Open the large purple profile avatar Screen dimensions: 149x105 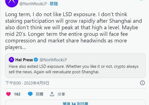click(x=12, y=2)
